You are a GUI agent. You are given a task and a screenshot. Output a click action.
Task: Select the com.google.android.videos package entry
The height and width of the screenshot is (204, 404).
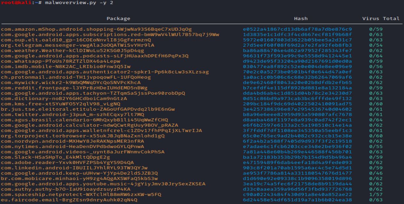[83, 151]
